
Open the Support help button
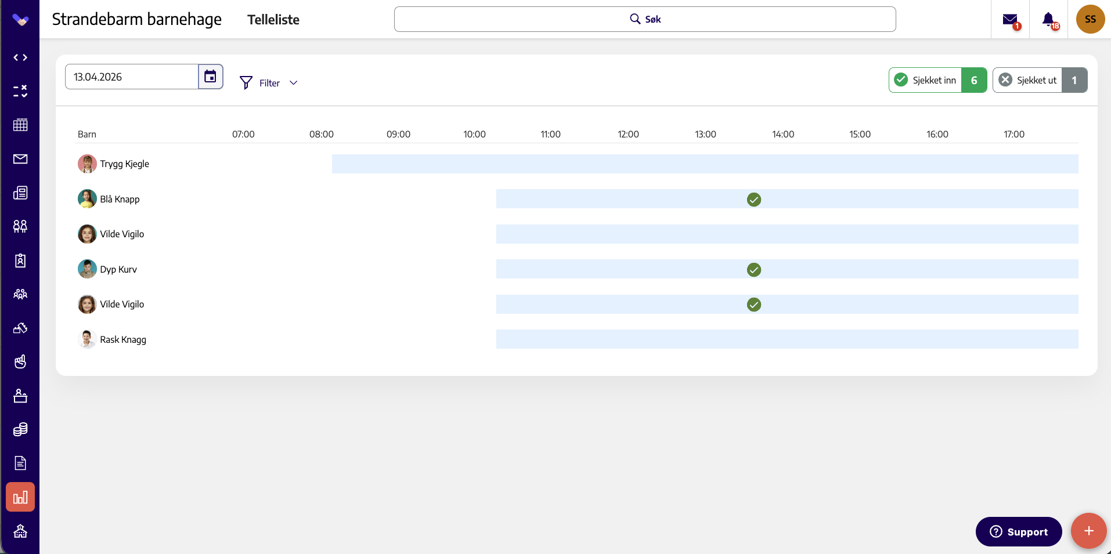(x=1019, y=531)
